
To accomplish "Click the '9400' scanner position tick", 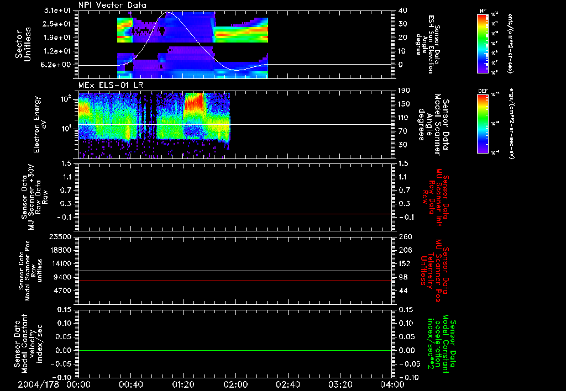I will (x=62, y=277).
